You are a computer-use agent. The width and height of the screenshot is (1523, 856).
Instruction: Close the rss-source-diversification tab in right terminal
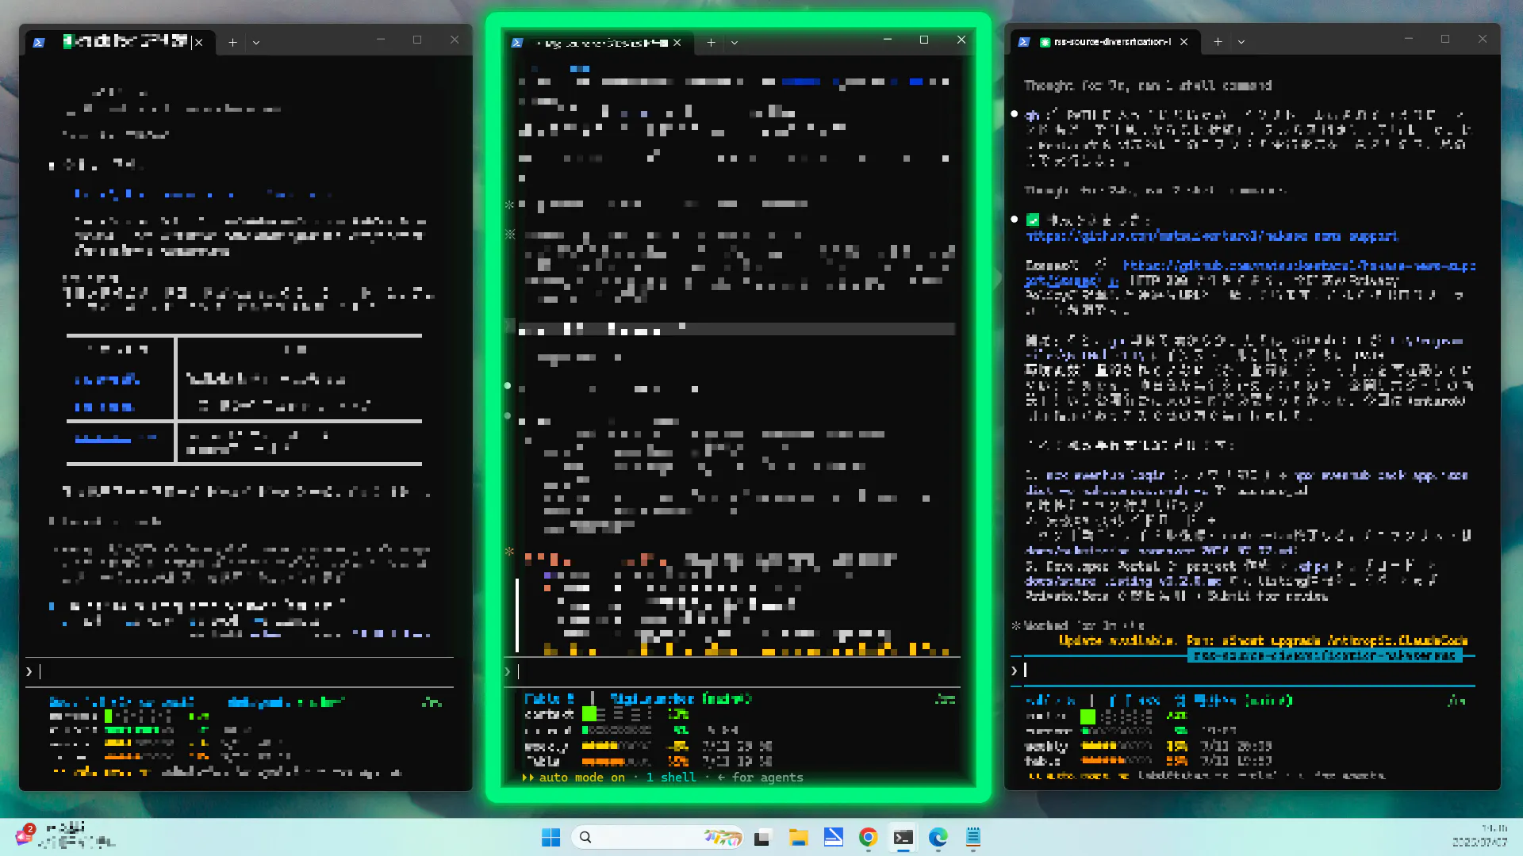(x=1184, y=42)
